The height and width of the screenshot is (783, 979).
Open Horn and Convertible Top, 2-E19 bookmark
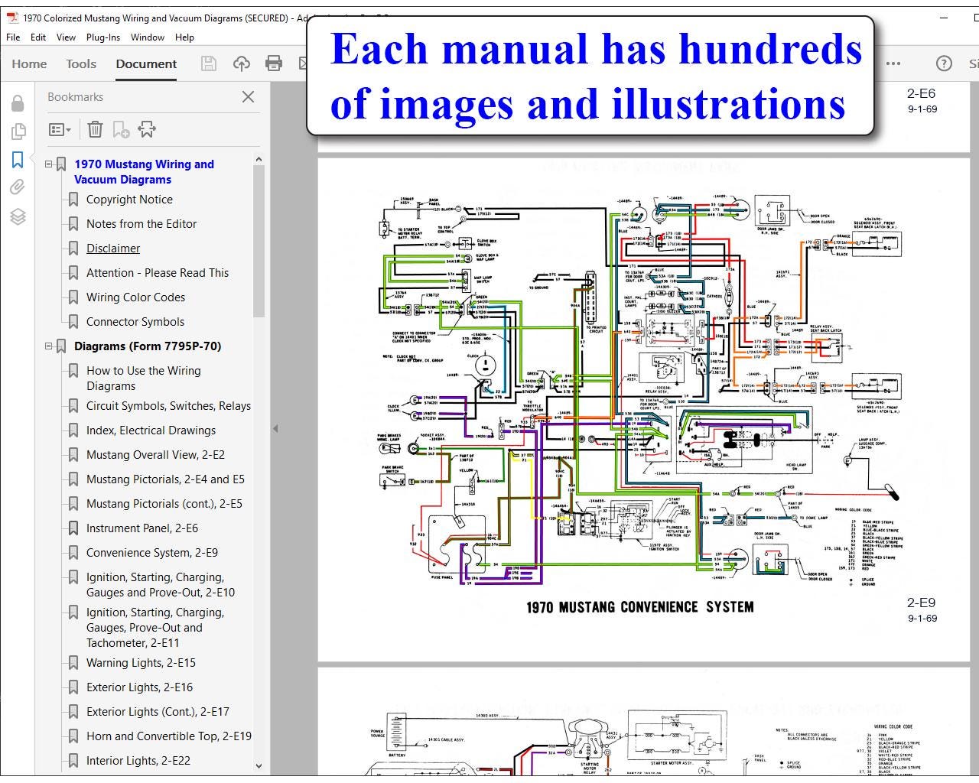[169, 736]
